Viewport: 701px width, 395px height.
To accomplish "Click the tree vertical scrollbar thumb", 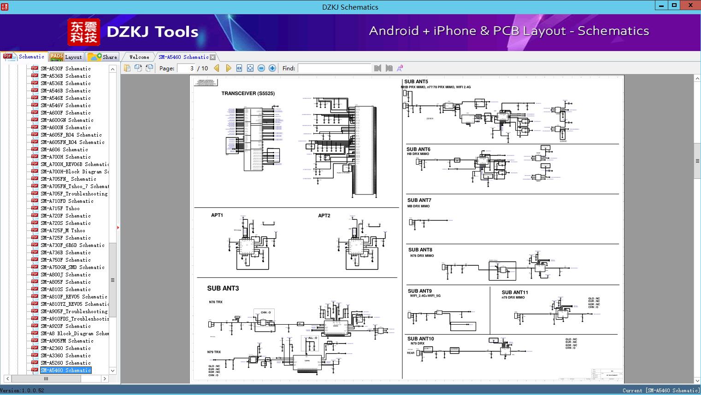I will point(112,280).
